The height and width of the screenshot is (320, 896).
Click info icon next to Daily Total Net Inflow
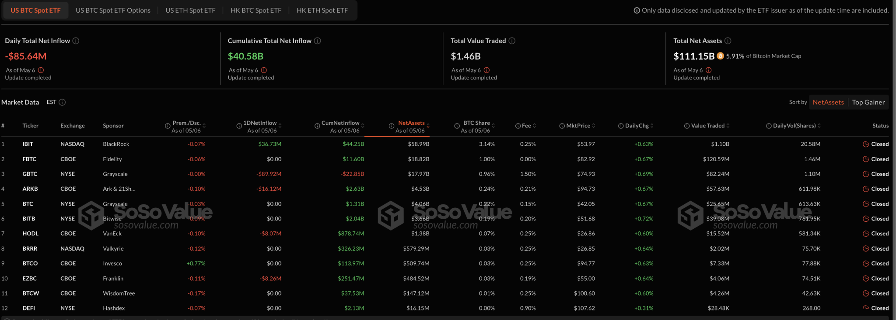pyautogui.click(x=76, y=41)
